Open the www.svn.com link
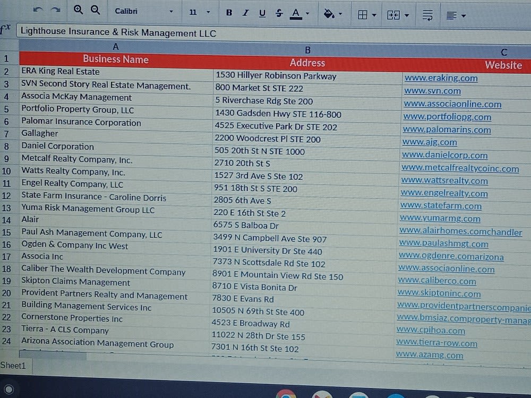The height and width of the screenshot is (398, 531). (x=432, y=91)
